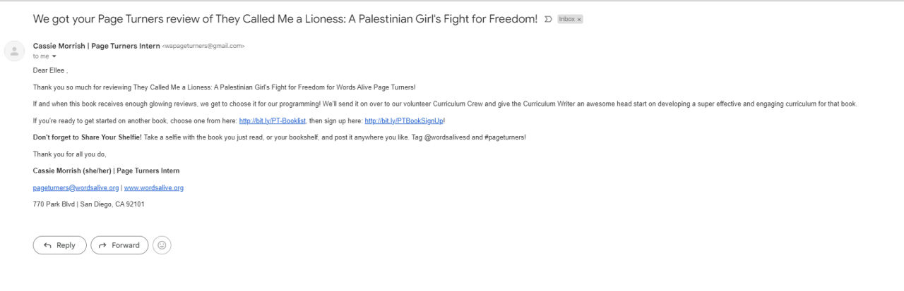This screenshot has width=904, height=291.
Task: Click the pageturners@wordsalive.org email link
Action: click(x=76, y=187)
